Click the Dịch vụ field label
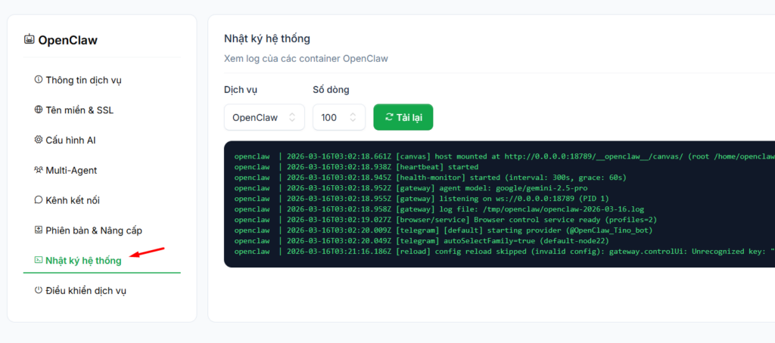The height and width of the screenshot is (343, 775). pyautogui.click(x=241, y=90)
